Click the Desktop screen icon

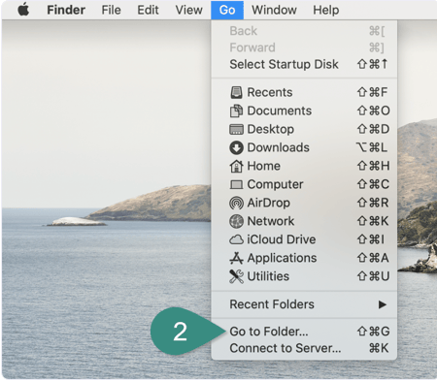(x=236, y=129)
